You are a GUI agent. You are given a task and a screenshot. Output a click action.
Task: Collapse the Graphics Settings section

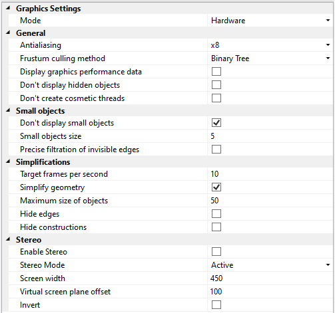coord(8,8)
